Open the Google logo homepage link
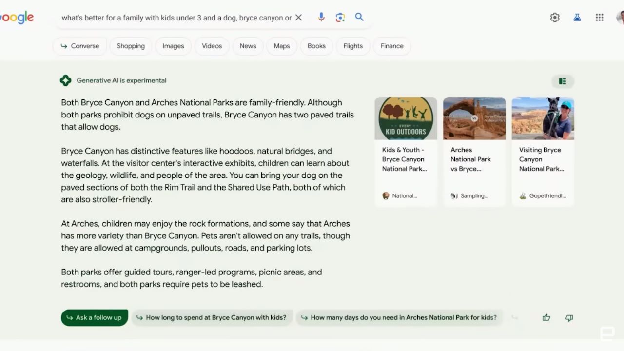The width and height of the screenshot is (624, 351). (17, 18)
